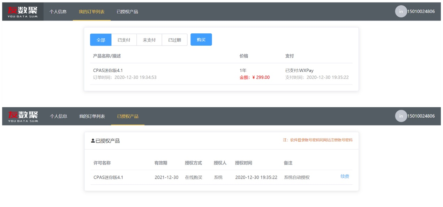Click the 续费 link for CPAS迷你版4.1
This screenshot has height=207, width=443.
(345, 176)
